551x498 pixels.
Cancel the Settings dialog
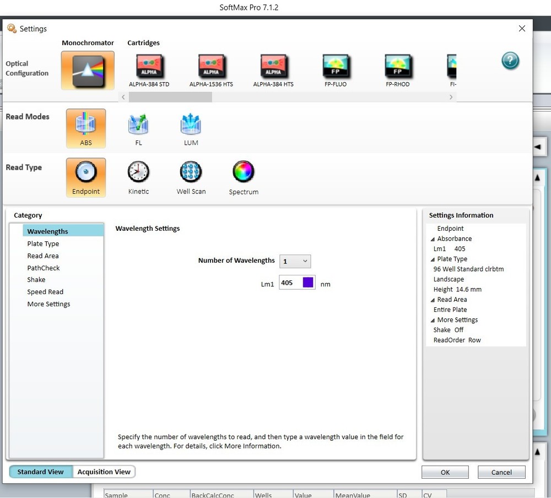501,472
